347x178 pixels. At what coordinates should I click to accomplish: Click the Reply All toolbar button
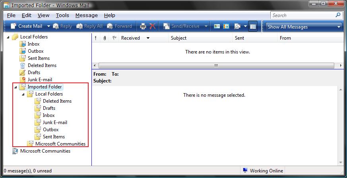click(x=89, y=26)
